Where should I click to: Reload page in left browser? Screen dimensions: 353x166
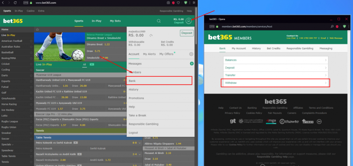pos(15,3)
